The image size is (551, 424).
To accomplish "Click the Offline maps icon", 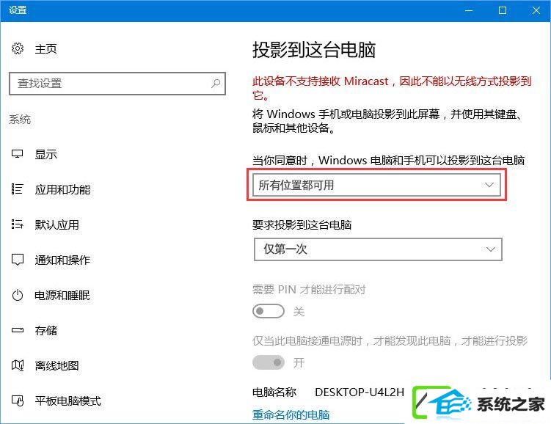I will tap(17, 365).
